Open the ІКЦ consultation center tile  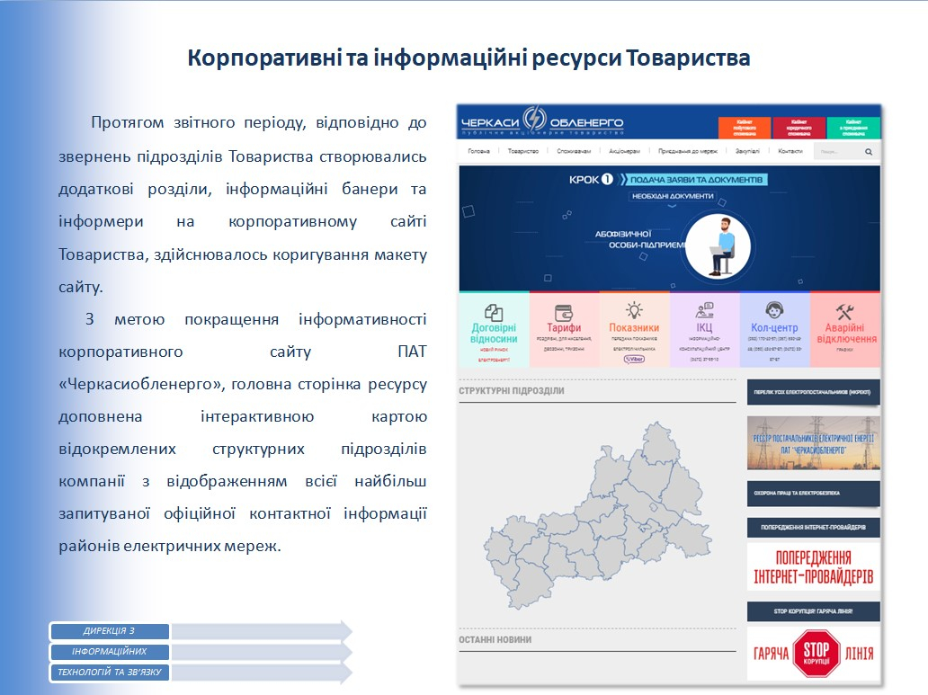704,329
